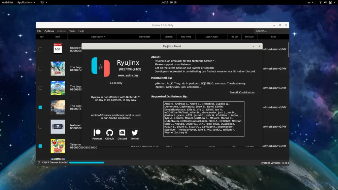Open the system menu arrow in top bar
The height and width of the screenshot is (190, 338).
[x=335, y=2]
